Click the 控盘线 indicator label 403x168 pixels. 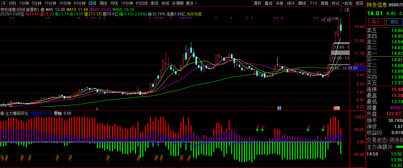[x=36, y=113]
